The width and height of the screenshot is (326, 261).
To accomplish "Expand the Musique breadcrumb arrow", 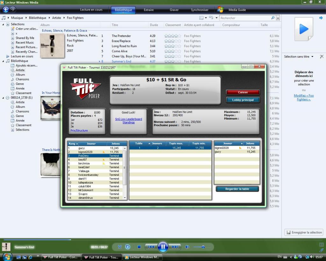I will (x=26, y=18).
